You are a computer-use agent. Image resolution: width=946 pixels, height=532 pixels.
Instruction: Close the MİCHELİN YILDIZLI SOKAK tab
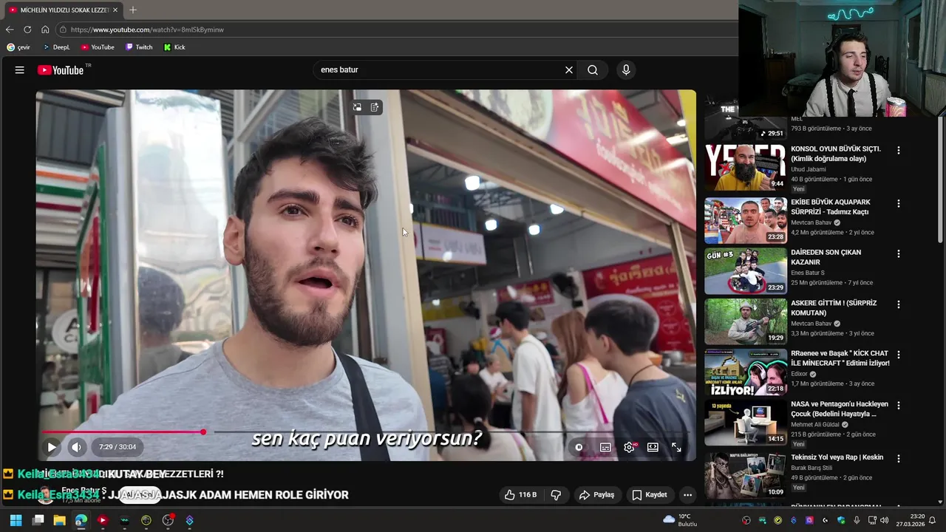click(x=115, y=10)
